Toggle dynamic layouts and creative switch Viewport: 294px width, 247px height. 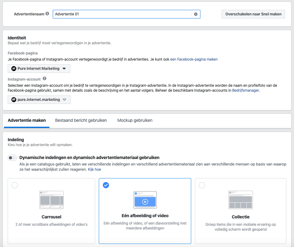click(x=12, y=158)
